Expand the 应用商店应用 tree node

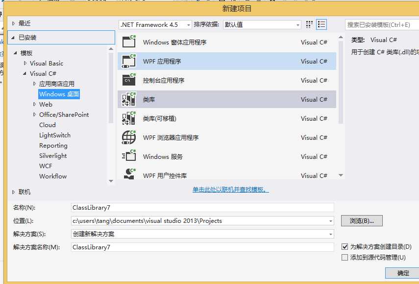34,84
